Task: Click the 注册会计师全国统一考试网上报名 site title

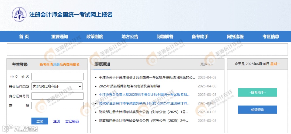Action: tap(71, 15)
